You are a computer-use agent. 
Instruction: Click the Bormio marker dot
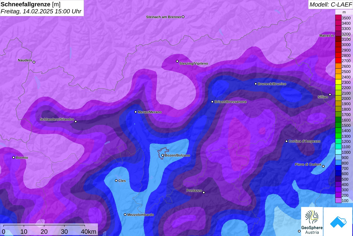point(14,158)
